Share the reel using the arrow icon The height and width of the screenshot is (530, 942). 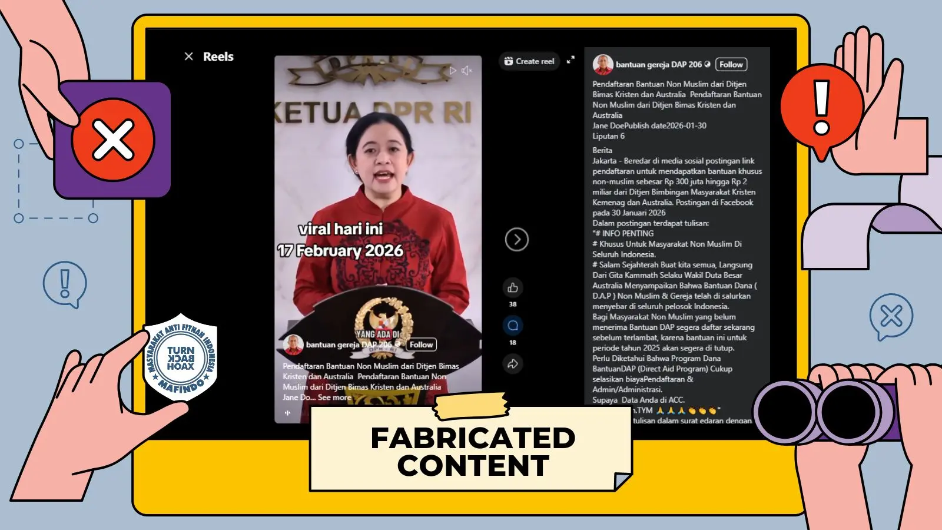512,363
